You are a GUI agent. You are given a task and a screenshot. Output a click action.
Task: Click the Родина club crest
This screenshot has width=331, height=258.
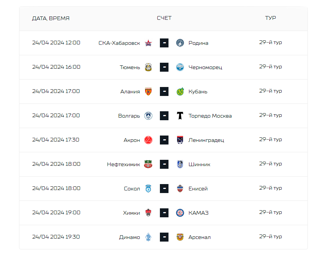[x=180, y=43]
